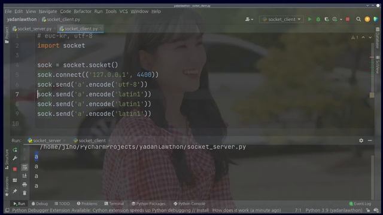383x215 pixels.
Task: Open the Problems tool window tab
Action: (87, 204)
